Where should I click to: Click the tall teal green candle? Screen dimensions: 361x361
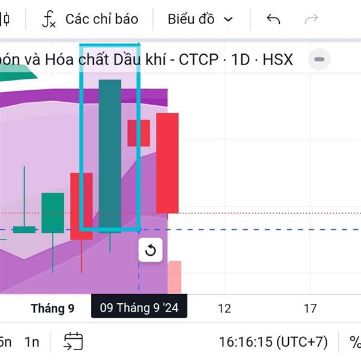[x=110, y=153]
